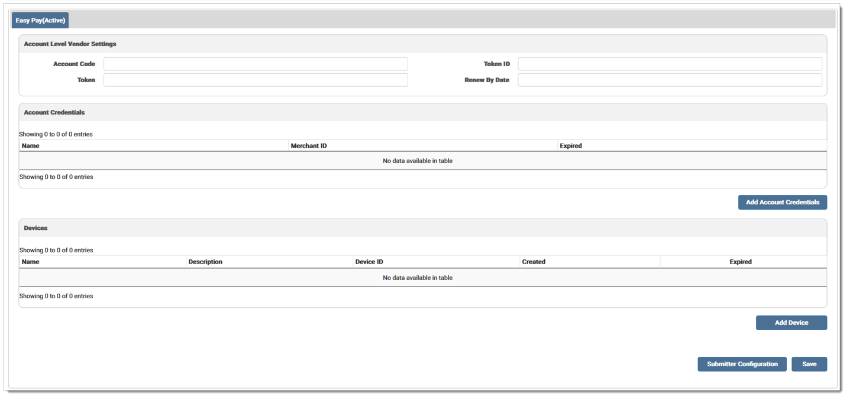
Task: Click the Renew By Date field
Action: [670, 80]
